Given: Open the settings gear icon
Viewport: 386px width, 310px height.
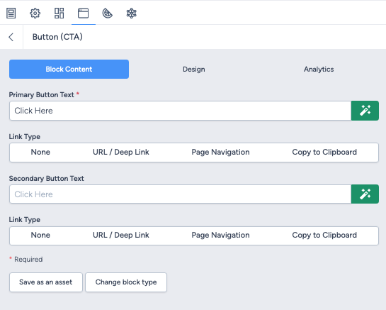Looking at the screenshot, I should (35, 13).
